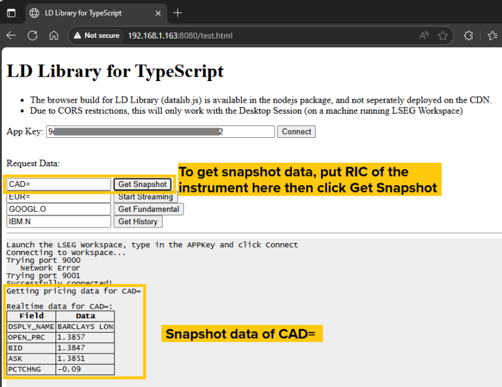Click the Get Snapshot button
The height and width of the screenshot is (387, 502).
[x=142, y=184]
